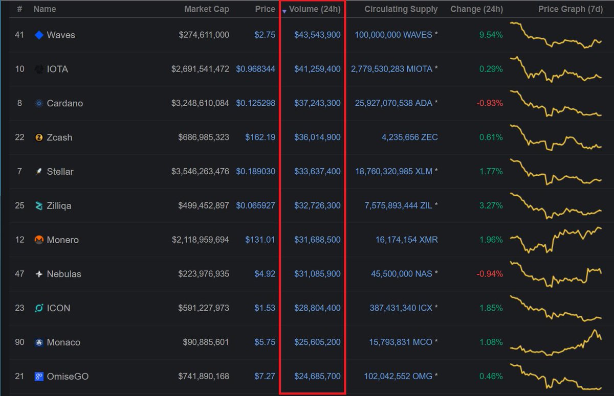
Task: Click OmiseGO volume $24,685,700
Action: [x=317, y=377]
